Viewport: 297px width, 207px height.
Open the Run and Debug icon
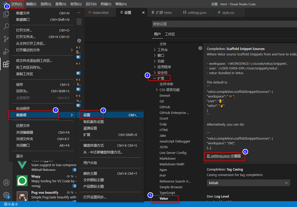pos(6,51)
